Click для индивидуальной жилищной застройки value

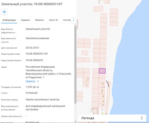[x=45, y=108]
